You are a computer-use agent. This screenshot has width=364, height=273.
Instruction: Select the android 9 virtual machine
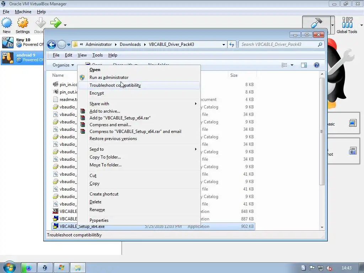point(22,58)
